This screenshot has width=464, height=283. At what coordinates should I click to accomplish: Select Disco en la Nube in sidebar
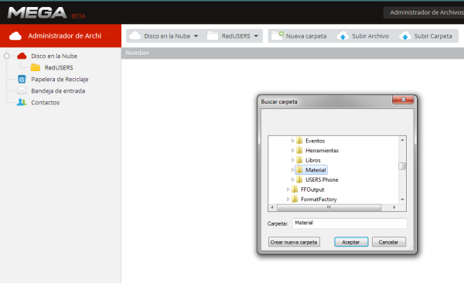tap(54, 56)
